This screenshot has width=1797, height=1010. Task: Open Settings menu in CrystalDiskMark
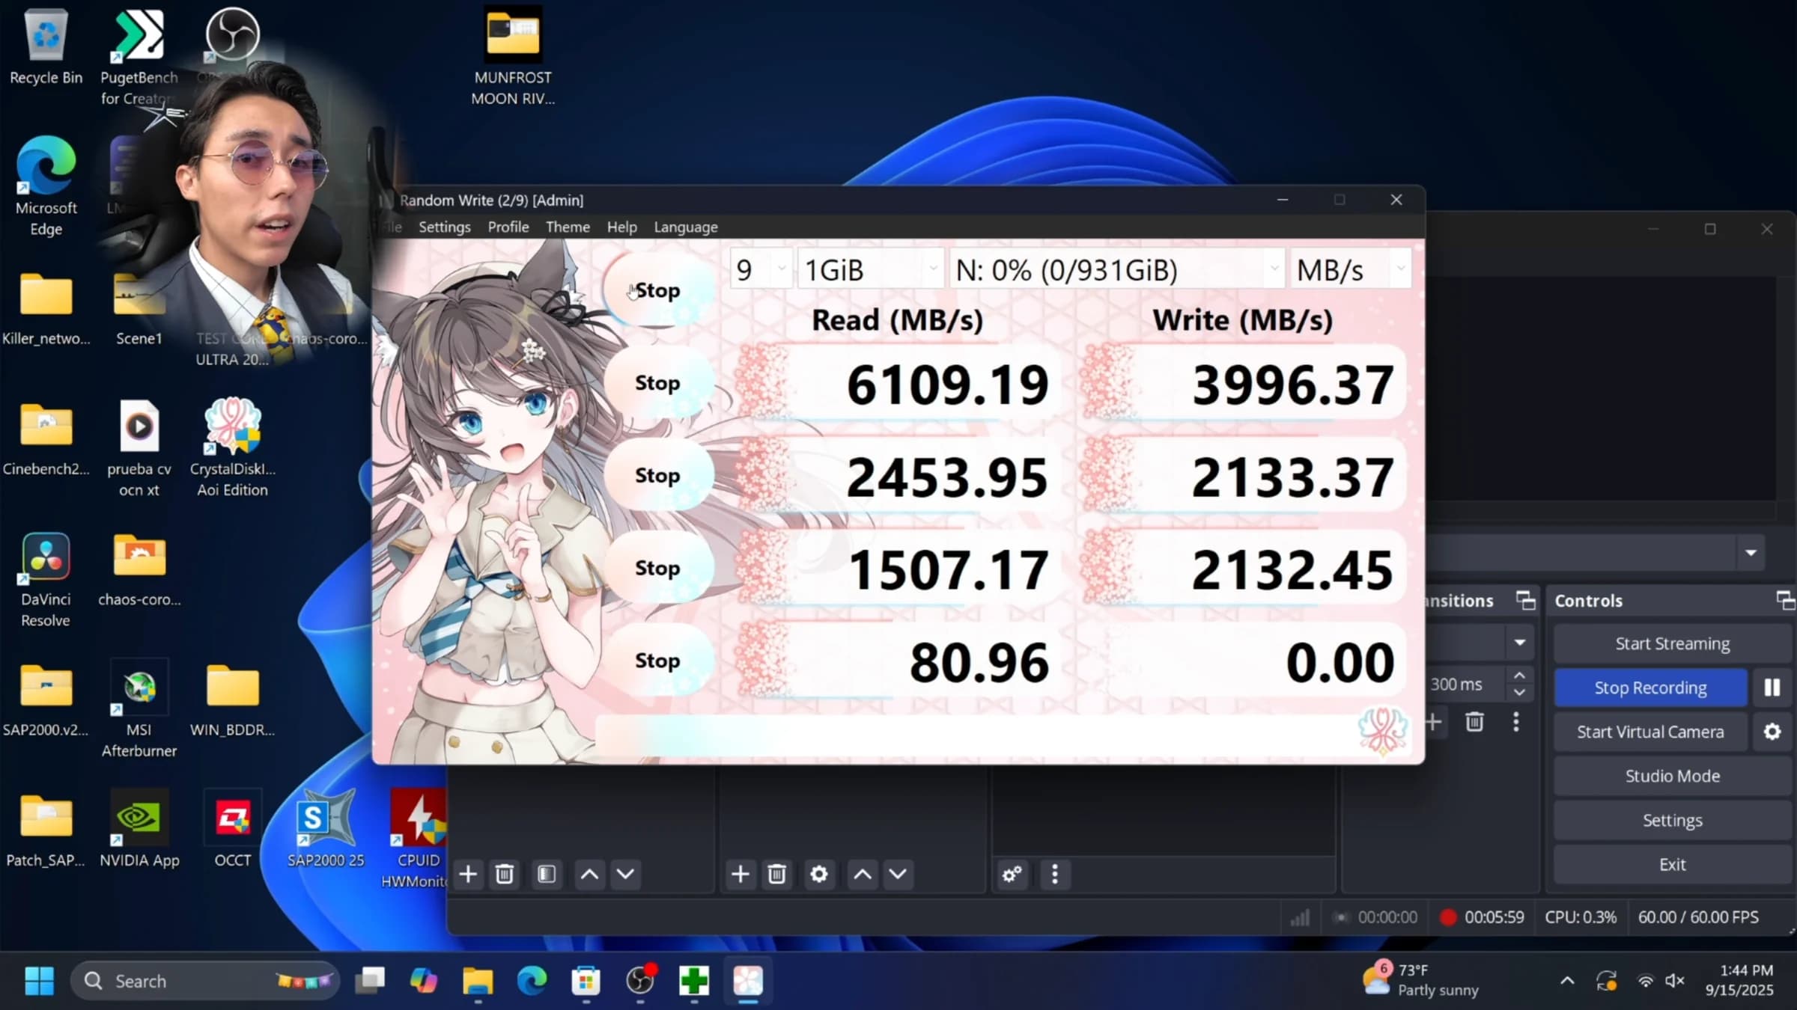[x=445, y=227]
